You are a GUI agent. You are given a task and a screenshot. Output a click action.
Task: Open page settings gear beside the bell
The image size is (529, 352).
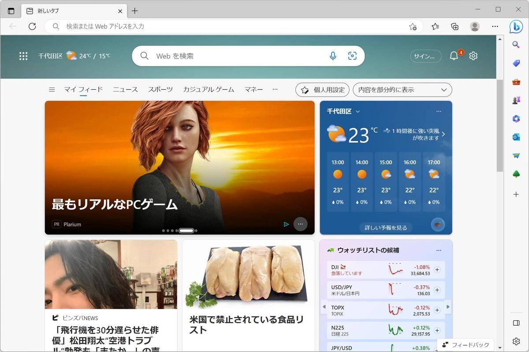(473, 56)
